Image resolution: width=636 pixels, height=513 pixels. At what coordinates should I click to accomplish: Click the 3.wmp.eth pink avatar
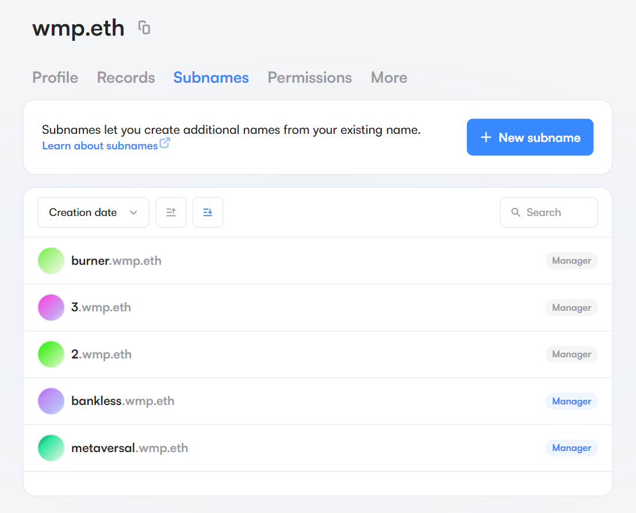(x=51, y=307)
